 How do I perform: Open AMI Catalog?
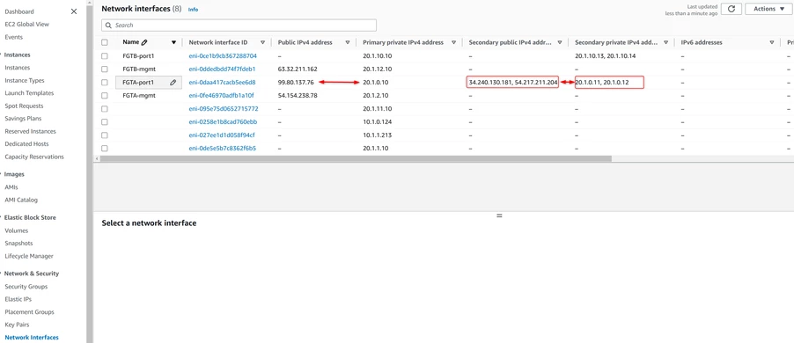(x=21, y=200)
